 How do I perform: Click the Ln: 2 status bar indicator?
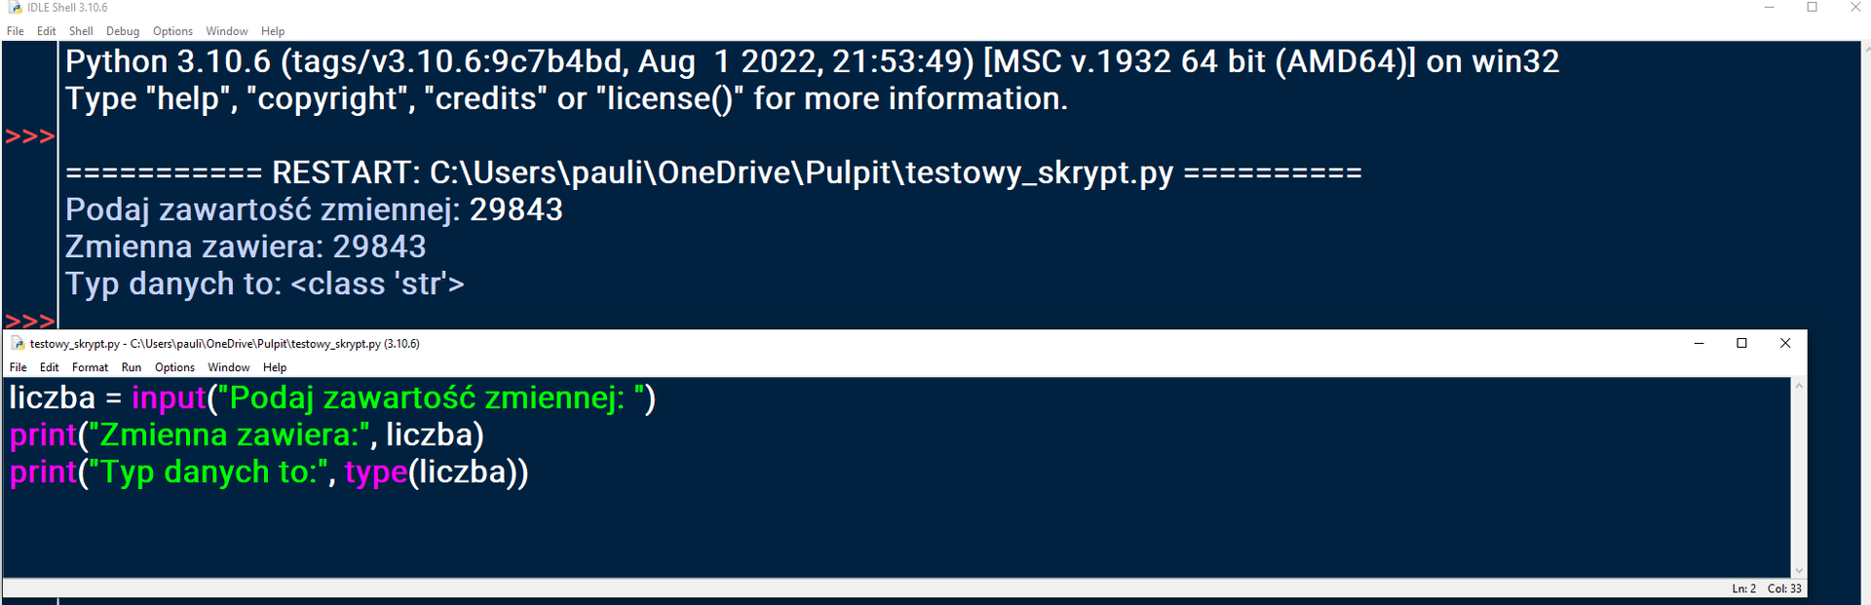coord(1744,588)
